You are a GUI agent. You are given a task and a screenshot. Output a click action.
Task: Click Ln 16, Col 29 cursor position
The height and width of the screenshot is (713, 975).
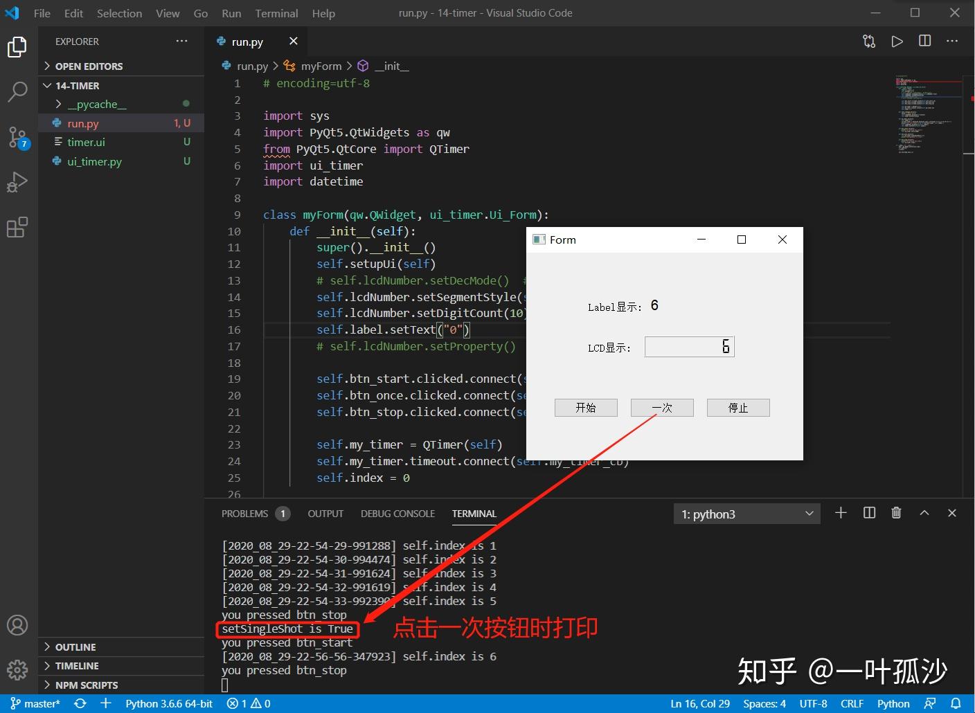click(x=700, y=703)
